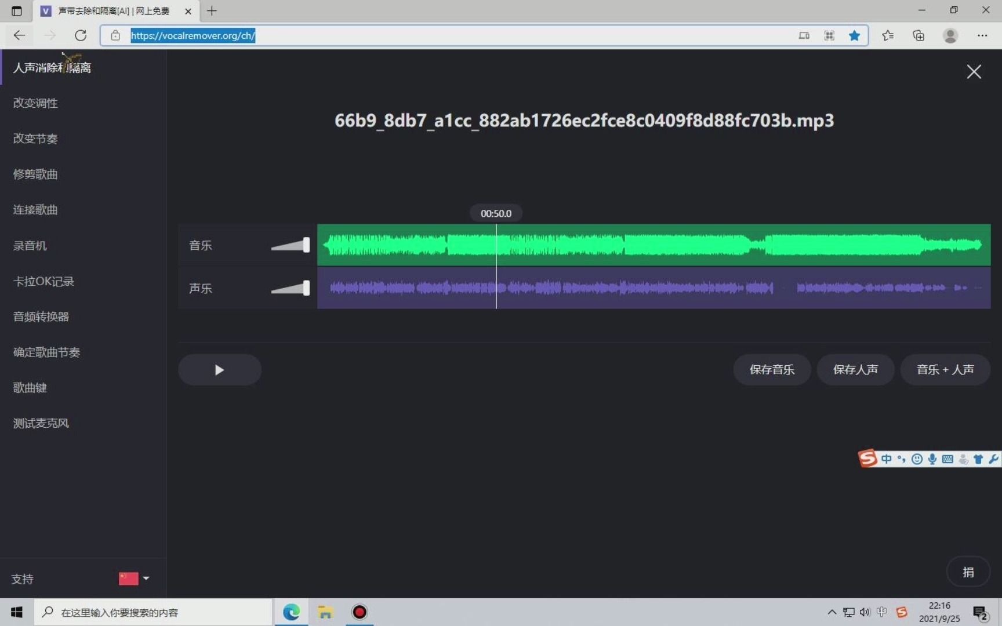The image size is (1002, 626).
Task: Select the 声带去除和隔离 browser tab
Action: point(115,11)
